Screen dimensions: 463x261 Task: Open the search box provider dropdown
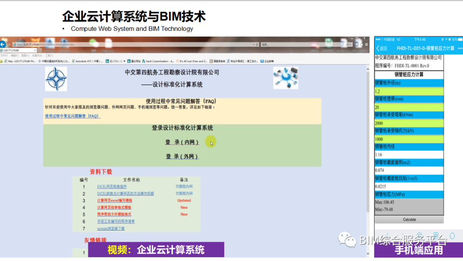point(350,44)
